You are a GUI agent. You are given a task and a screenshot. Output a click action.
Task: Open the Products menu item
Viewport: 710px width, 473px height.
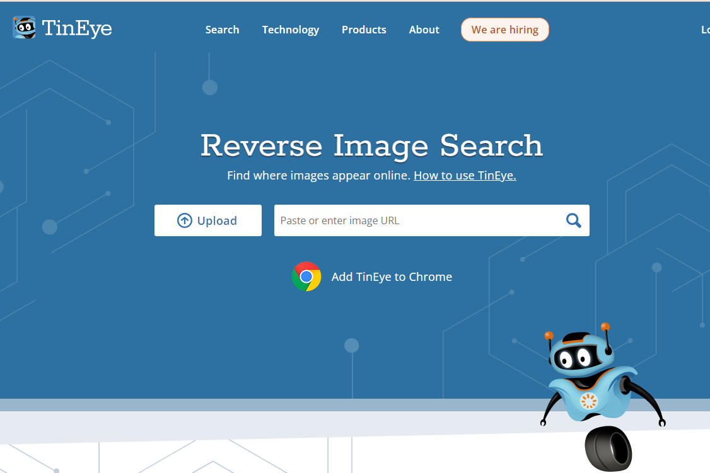coord(364,30)
